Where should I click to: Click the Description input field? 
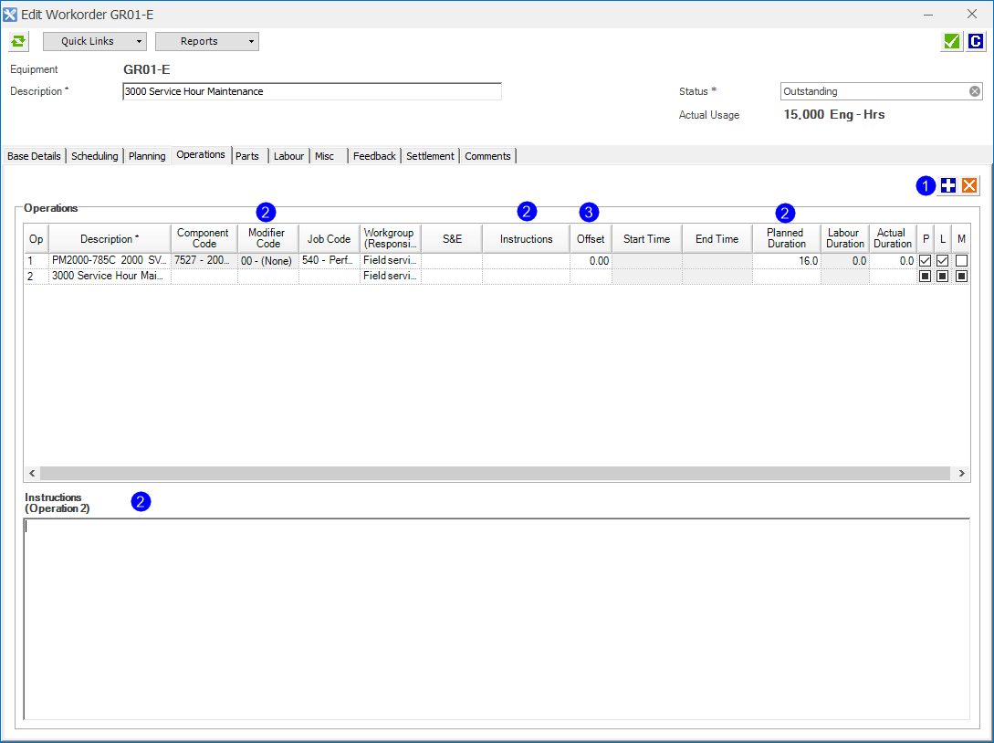click(312, 91)
